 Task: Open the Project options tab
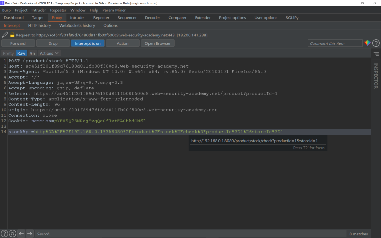coord(232,18)
